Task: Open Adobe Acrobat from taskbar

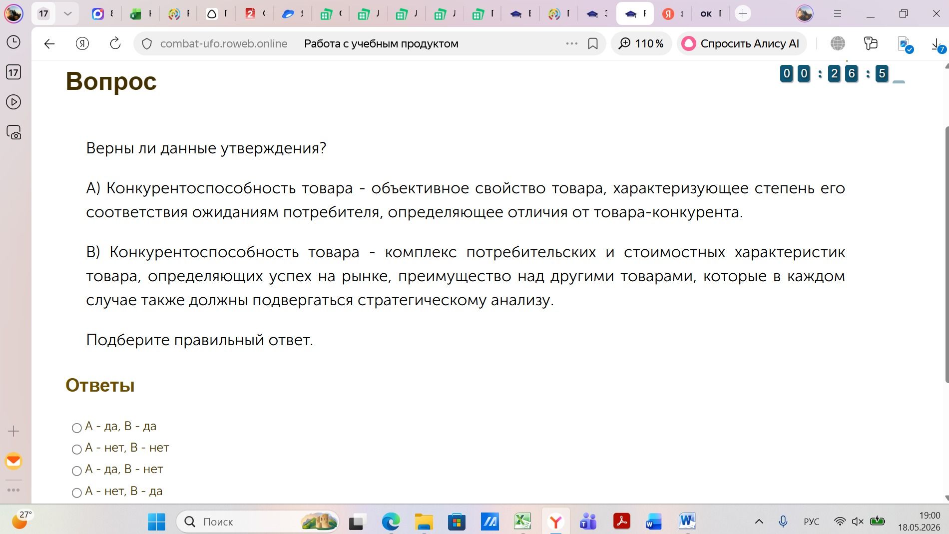Action: (x=621, y=522)
